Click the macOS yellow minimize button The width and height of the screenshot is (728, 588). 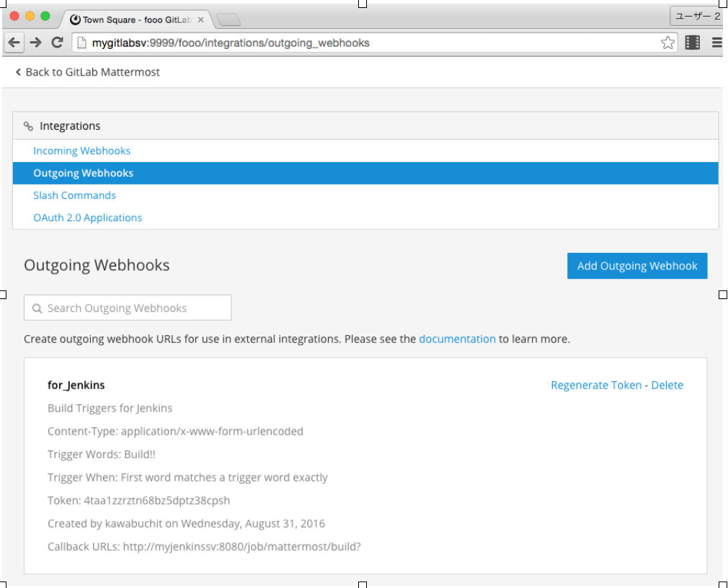pyautogui.click(x=30, y=17)
